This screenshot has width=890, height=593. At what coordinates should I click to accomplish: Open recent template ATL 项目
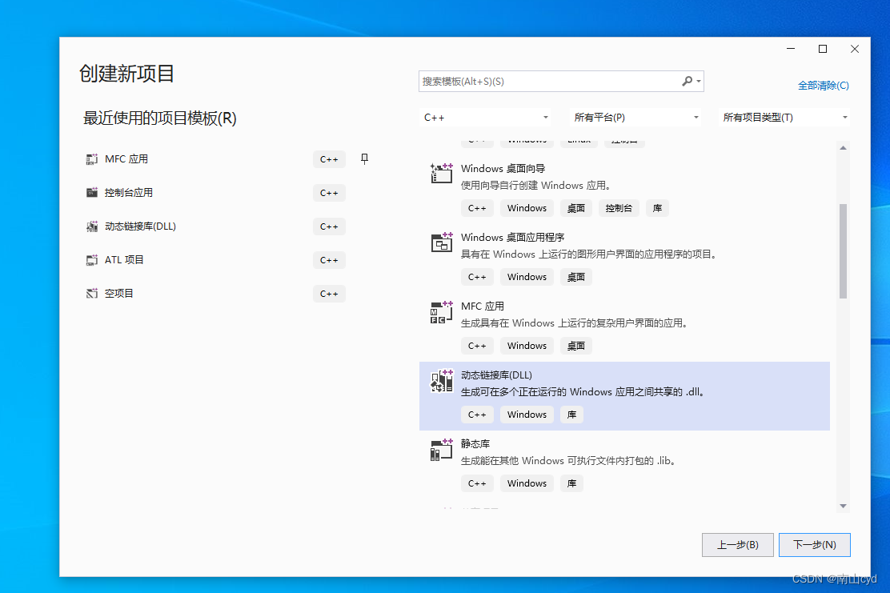[x=124, y=260]
